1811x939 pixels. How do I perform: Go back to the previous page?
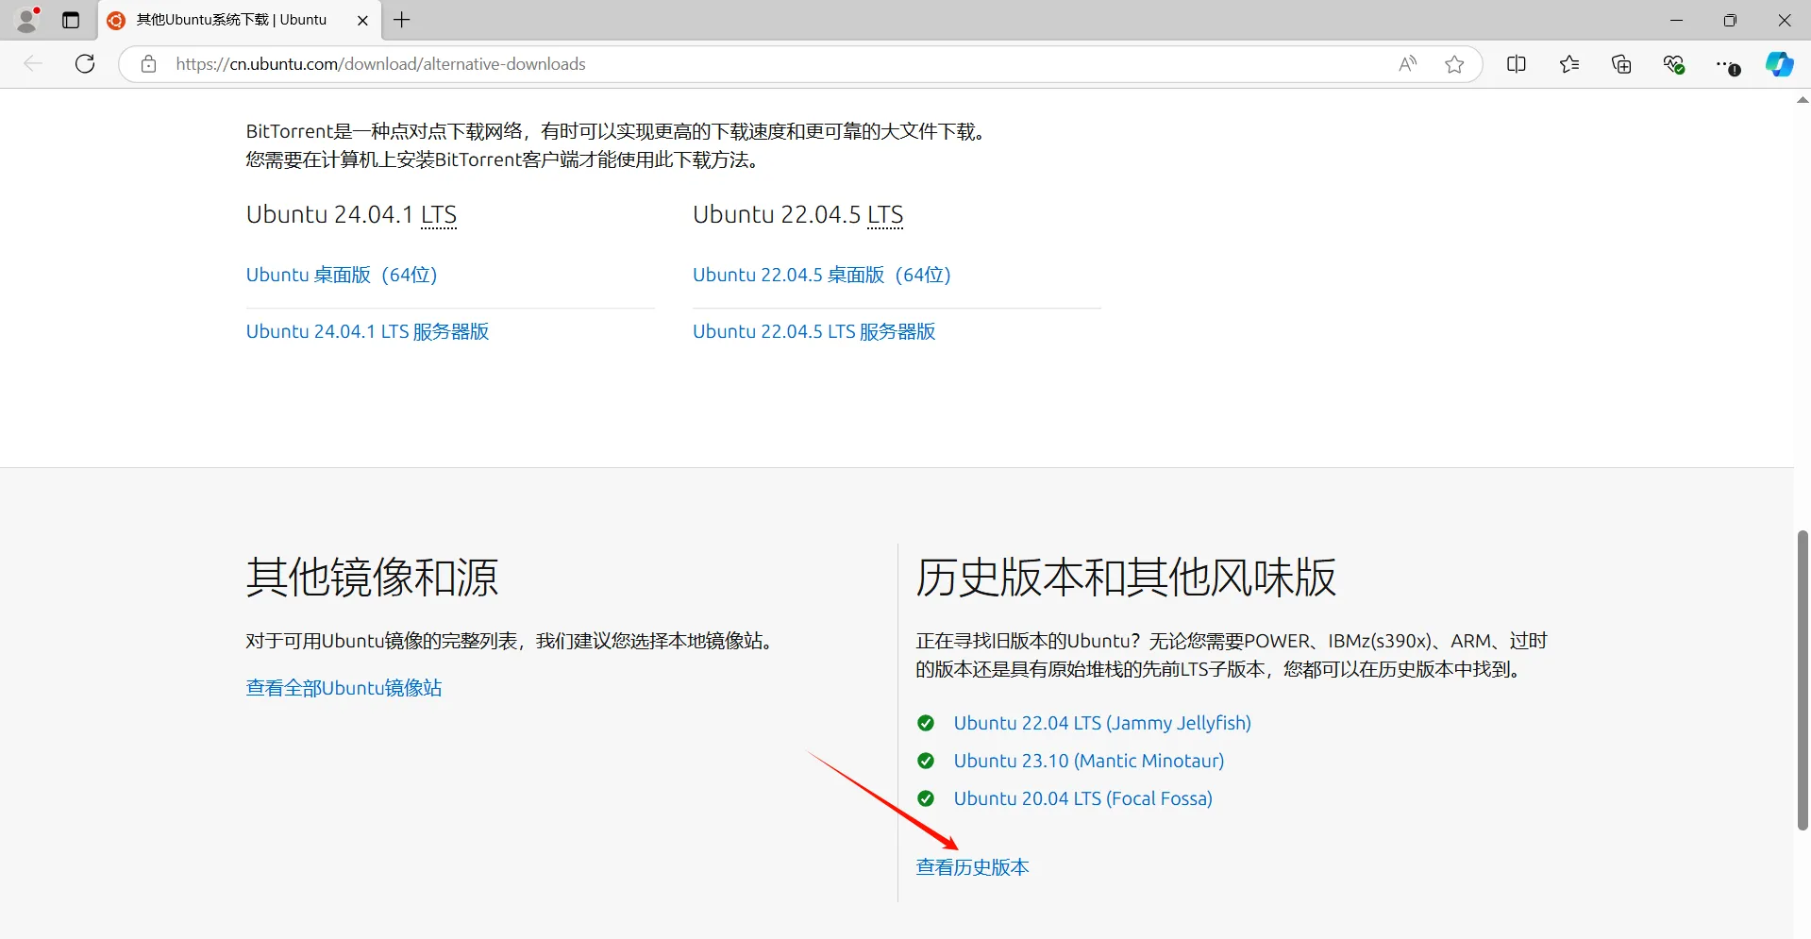33,63
